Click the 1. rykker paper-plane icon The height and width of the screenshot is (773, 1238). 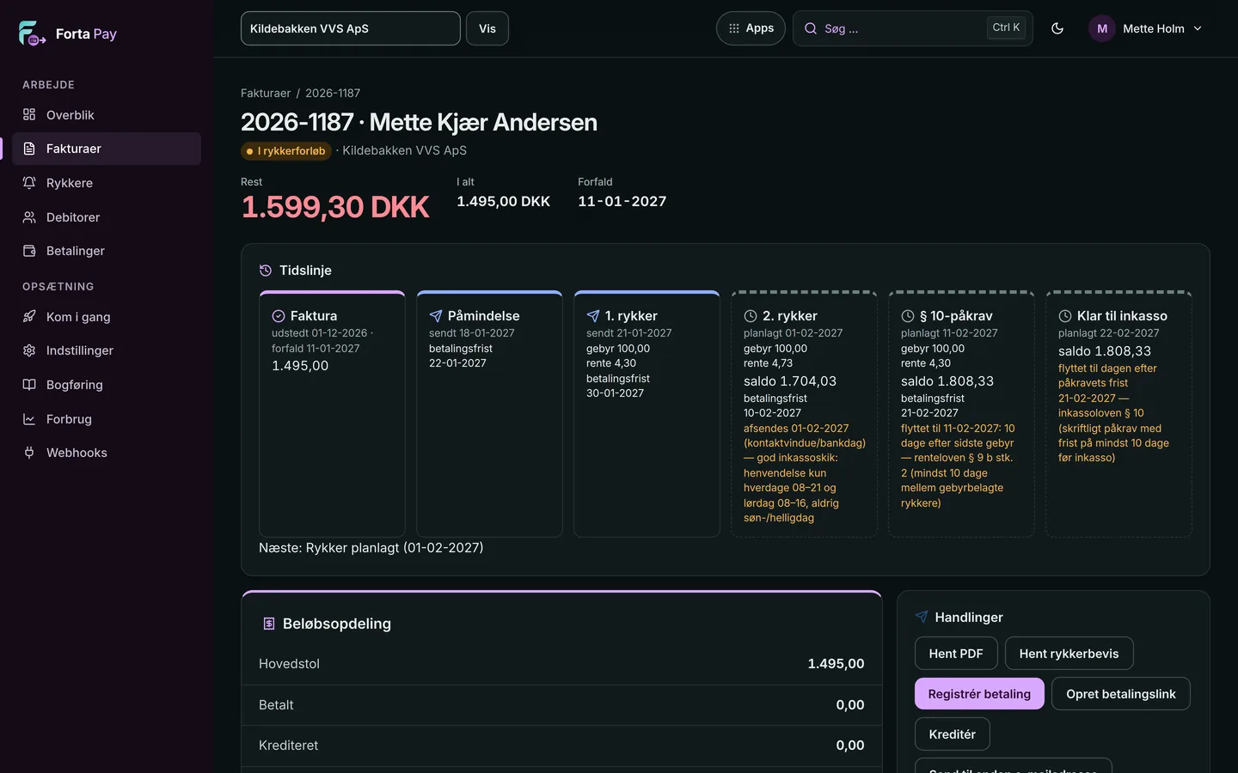point(593,316)
